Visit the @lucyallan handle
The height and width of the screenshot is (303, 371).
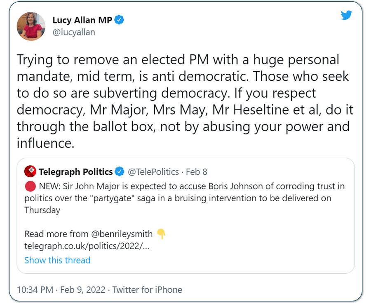tap(74, 32)
